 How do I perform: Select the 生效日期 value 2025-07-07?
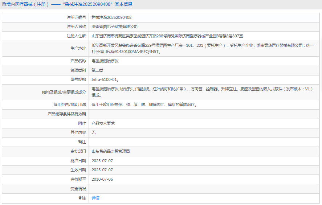(102, 170)
